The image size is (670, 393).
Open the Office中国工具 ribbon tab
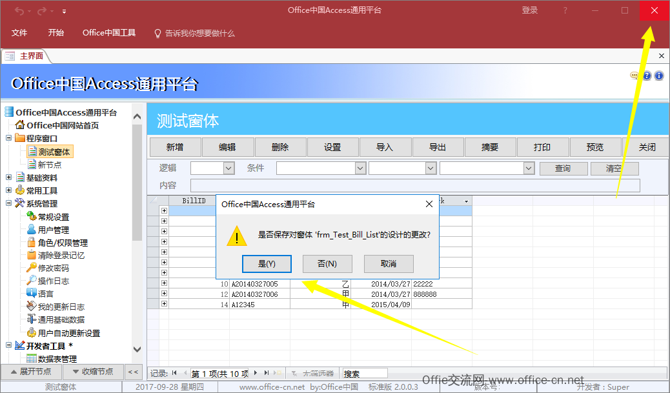[x=109, y=33]
